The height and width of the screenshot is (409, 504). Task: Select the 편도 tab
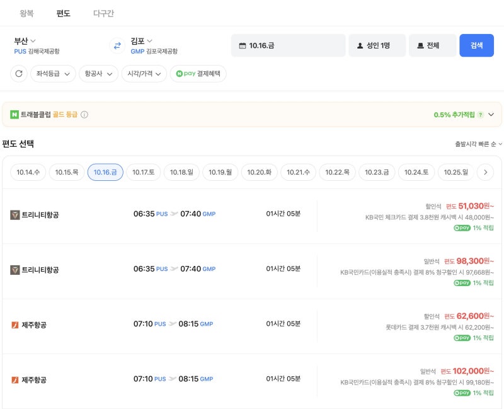[x=64, y=13]
